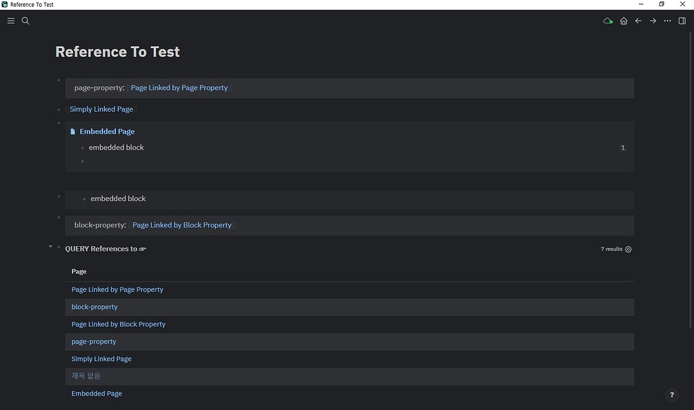The width and height of the screenshot is (694, 410).
Task: Click the green cloud sync icon
Action: [x=607, y=21]
